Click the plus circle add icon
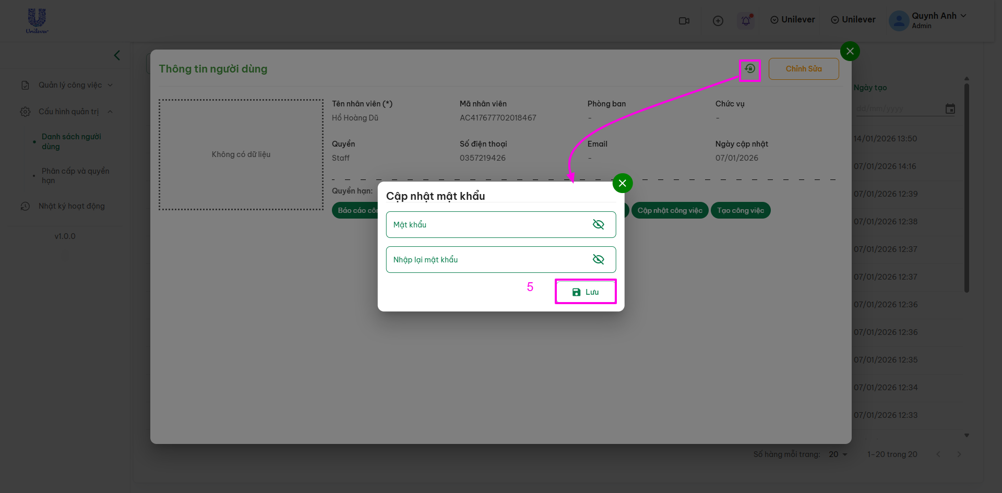Screen dimensions: 1002x493 click(x=718, y=20)
